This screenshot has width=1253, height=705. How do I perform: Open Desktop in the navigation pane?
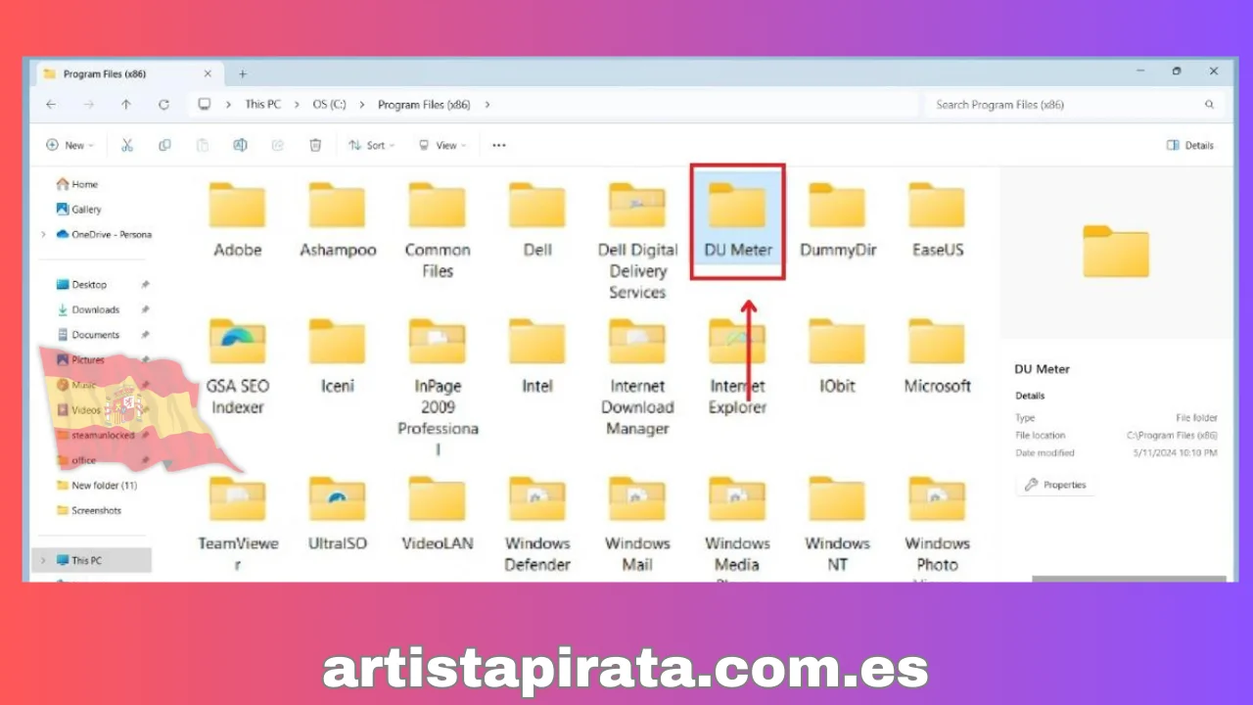point(81,285)
